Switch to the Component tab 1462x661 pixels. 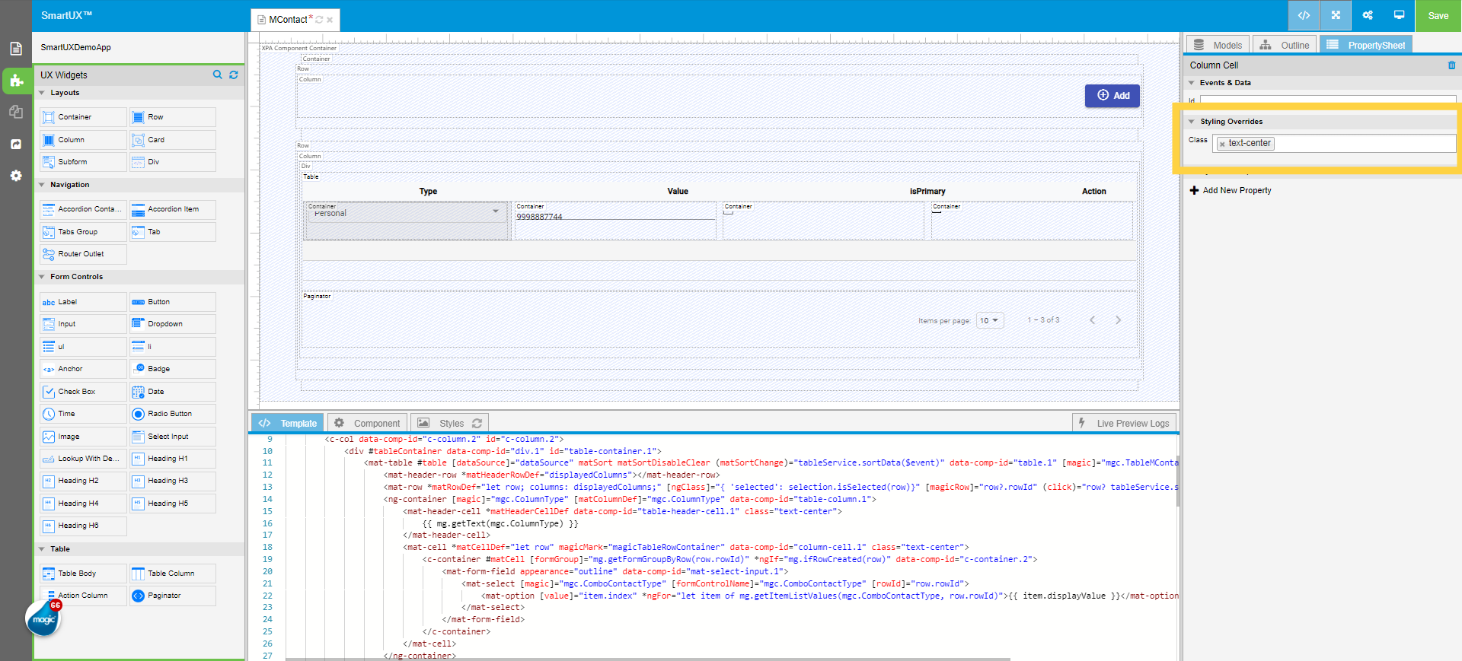(x=368, y=423)
